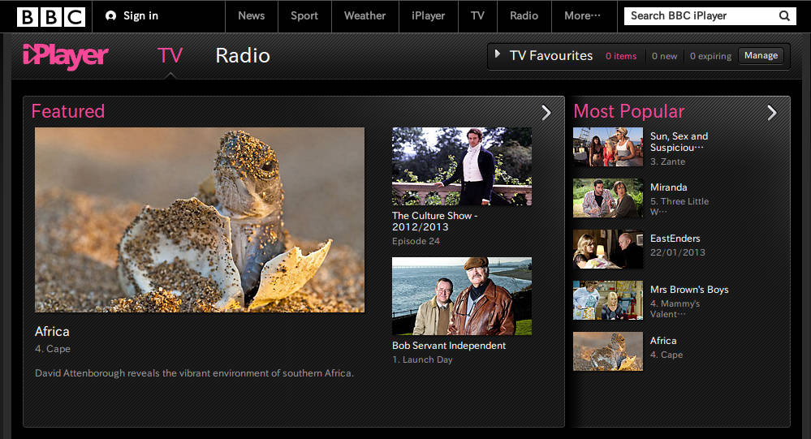This screenshot has width=811, height=439.
Task: Open News in the BBC navigation
Action: coord(252,16)
